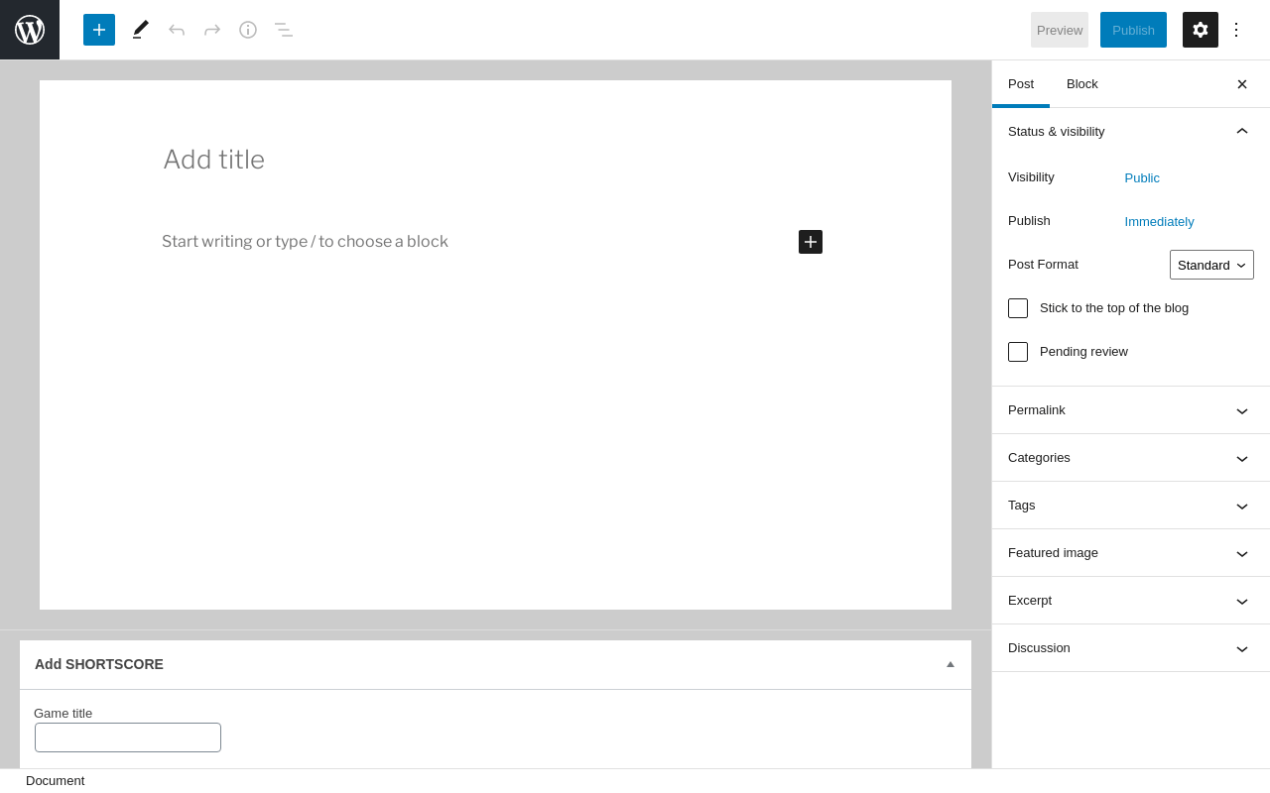1270x793 pixels.
Task: Click inside the Game title field
Action: (x=128, y=737)
